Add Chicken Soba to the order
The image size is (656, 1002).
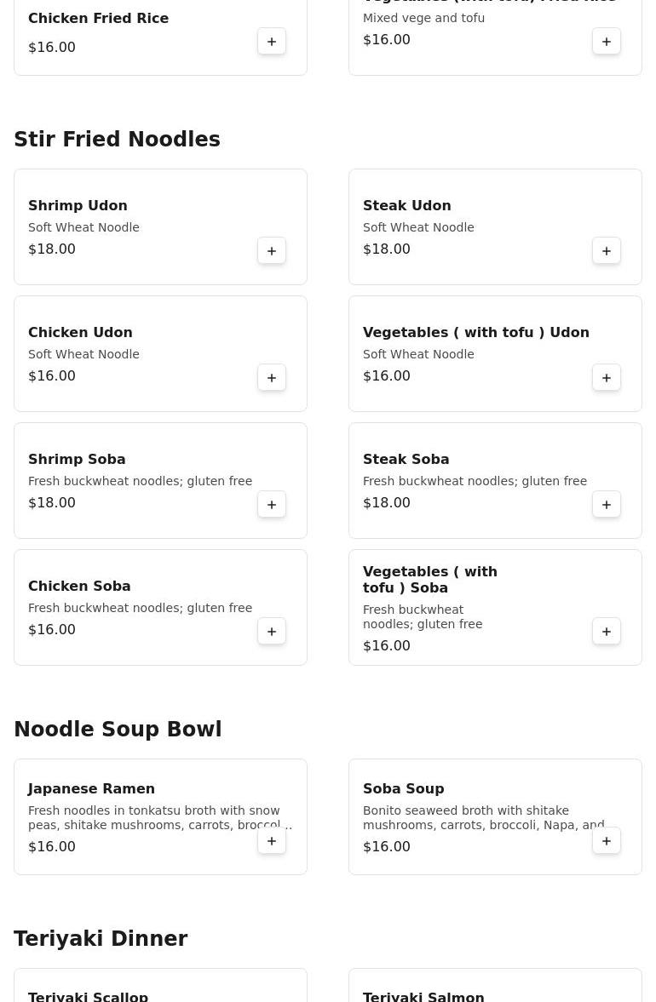tap(272, 632)
